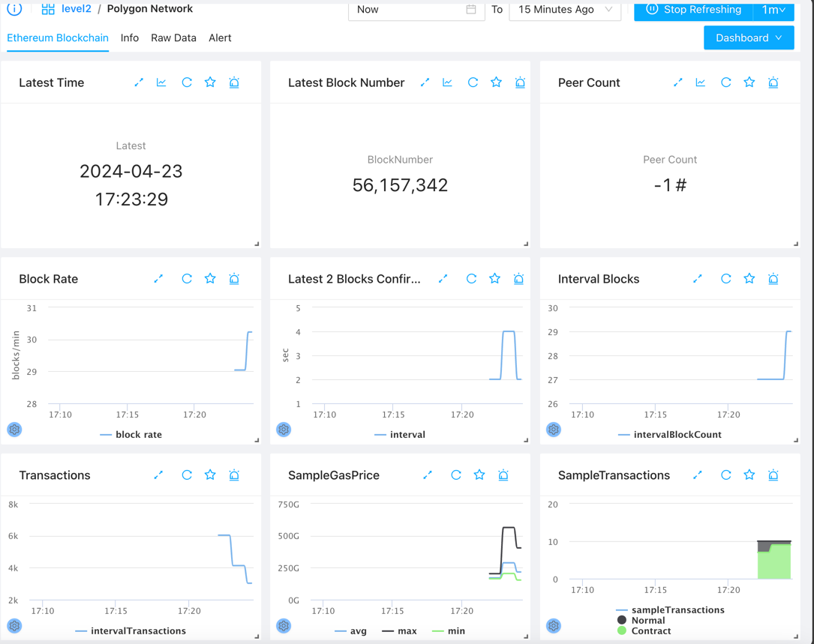This screenshot has width=814, height=644.
Task: Open the 15 Minutes Ago time range dropdown
Action: coord(565,10)
